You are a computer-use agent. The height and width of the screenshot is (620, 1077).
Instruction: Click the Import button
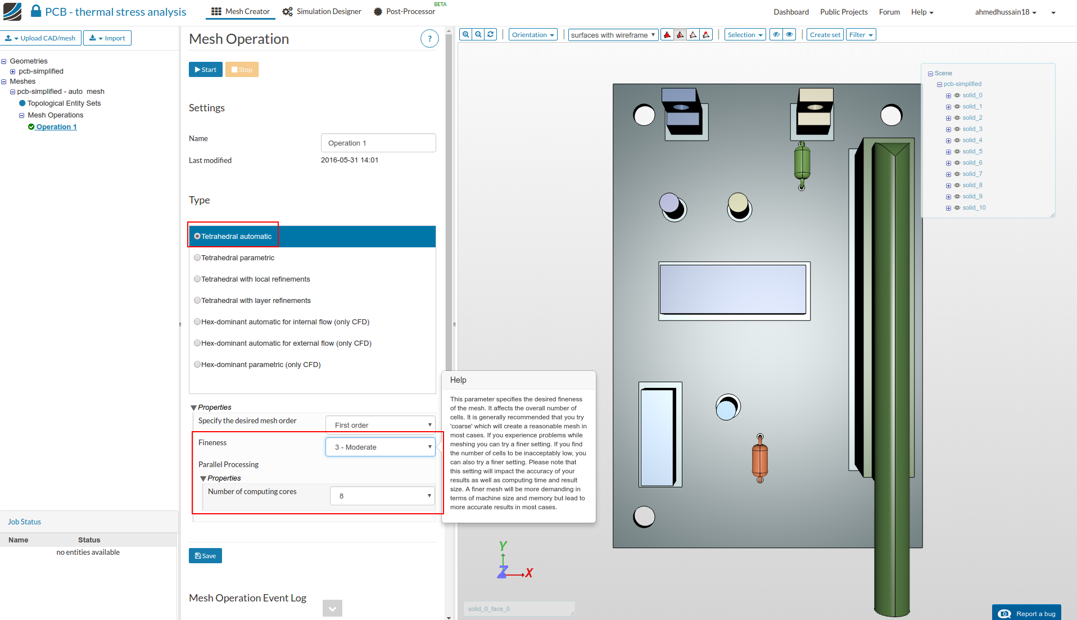(107, 38)
